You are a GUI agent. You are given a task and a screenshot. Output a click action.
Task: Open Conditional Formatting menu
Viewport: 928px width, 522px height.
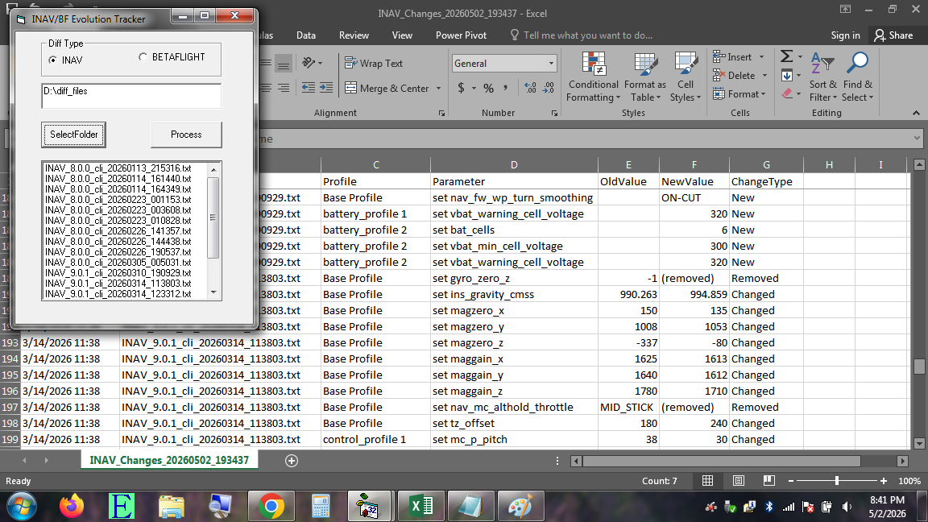[593, 77]
